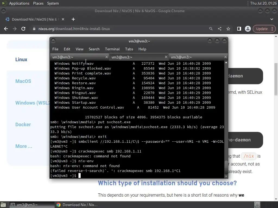This screenshot has width=278, height=208.
Task: Toggle Chrome side panel icon
Action: (x=239, y=29)
